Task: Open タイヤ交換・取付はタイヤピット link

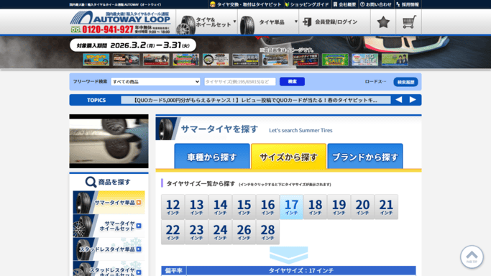Action: (246, 4)
